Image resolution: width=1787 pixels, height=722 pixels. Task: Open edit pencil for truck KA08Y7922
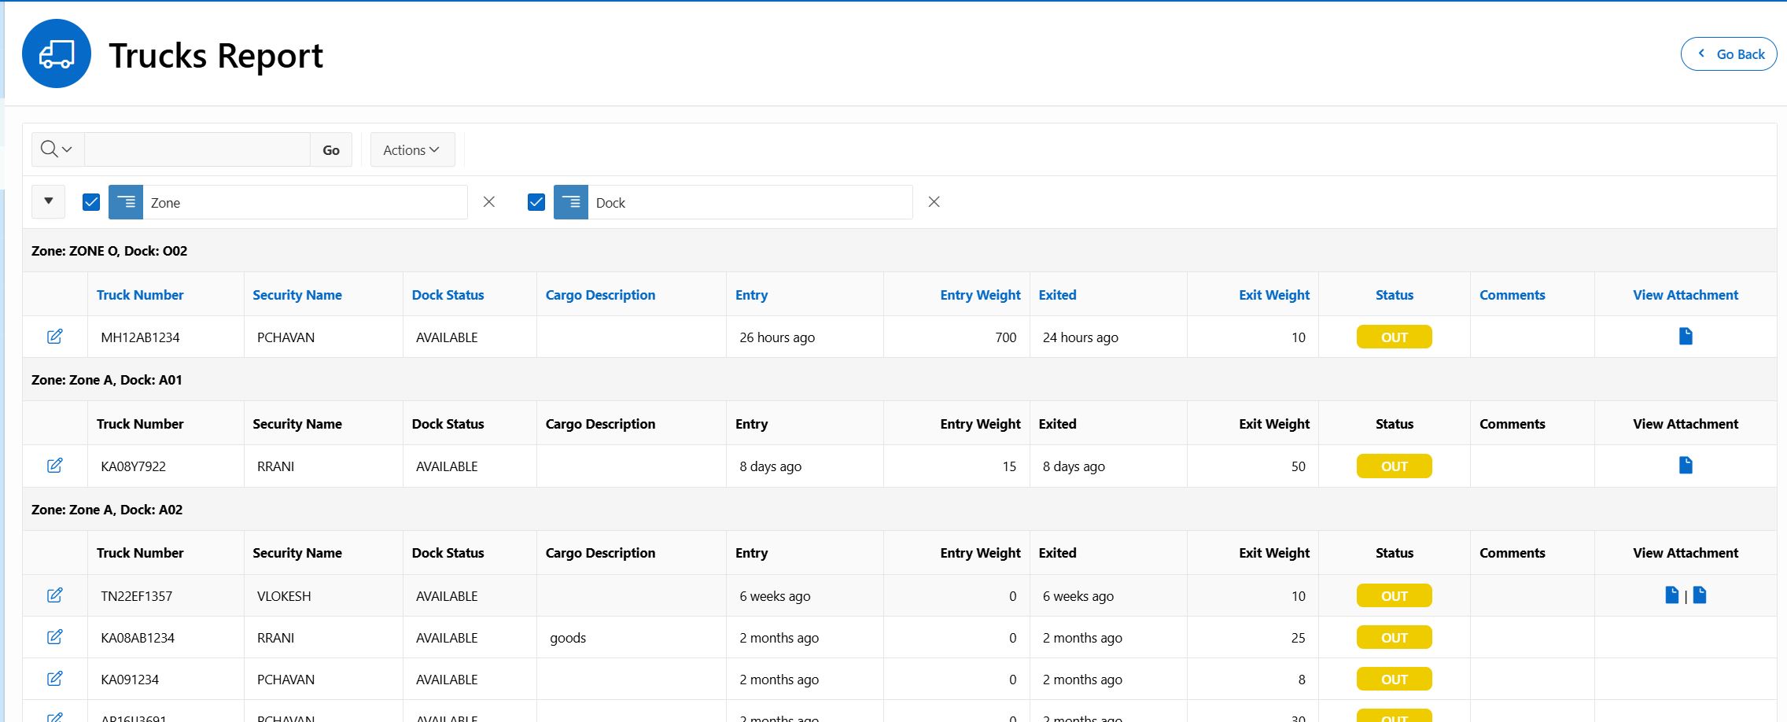[54, 466]
